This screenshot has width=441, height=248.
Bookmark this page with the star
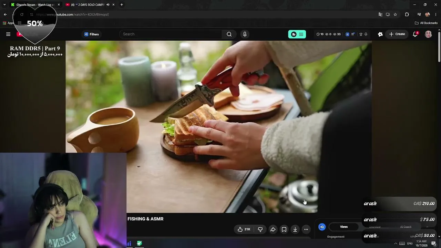[x=395, y=14]
